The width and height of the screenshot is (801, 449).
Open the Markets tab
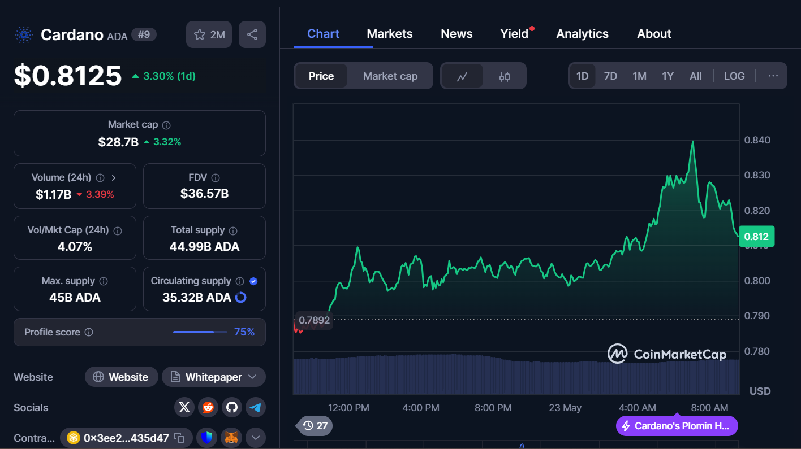[390, 34]
